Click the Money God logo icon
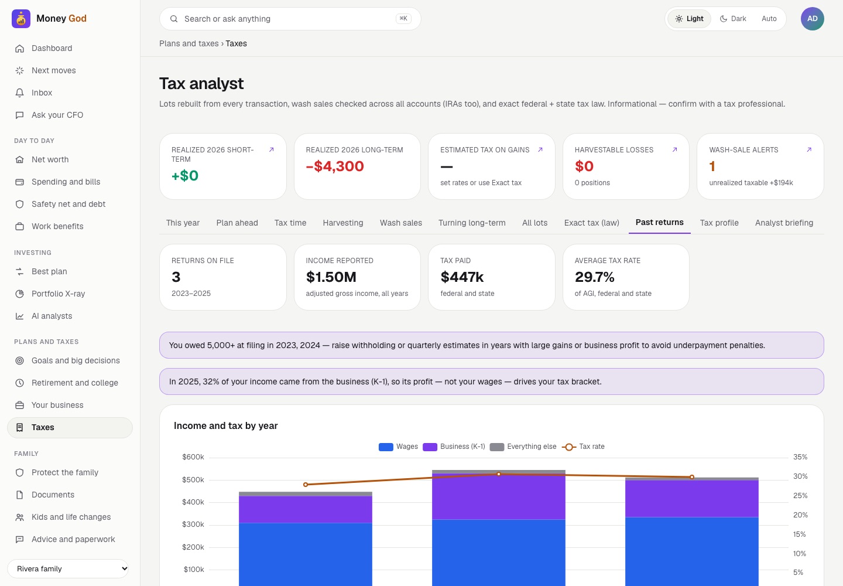The height and width of the screenshot is (586, 843). [x=21, y=19]
